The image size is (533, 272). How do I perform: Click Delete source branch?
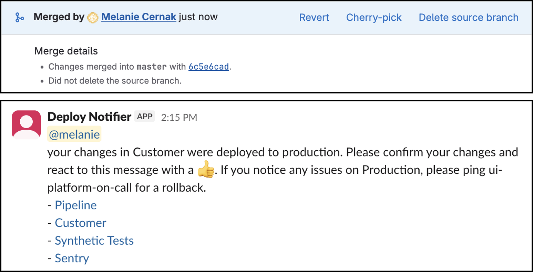tap(468, 17)
